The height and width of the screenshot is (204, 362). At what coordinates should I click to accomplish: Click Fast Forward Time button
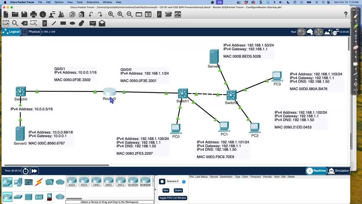pos(34,171)
